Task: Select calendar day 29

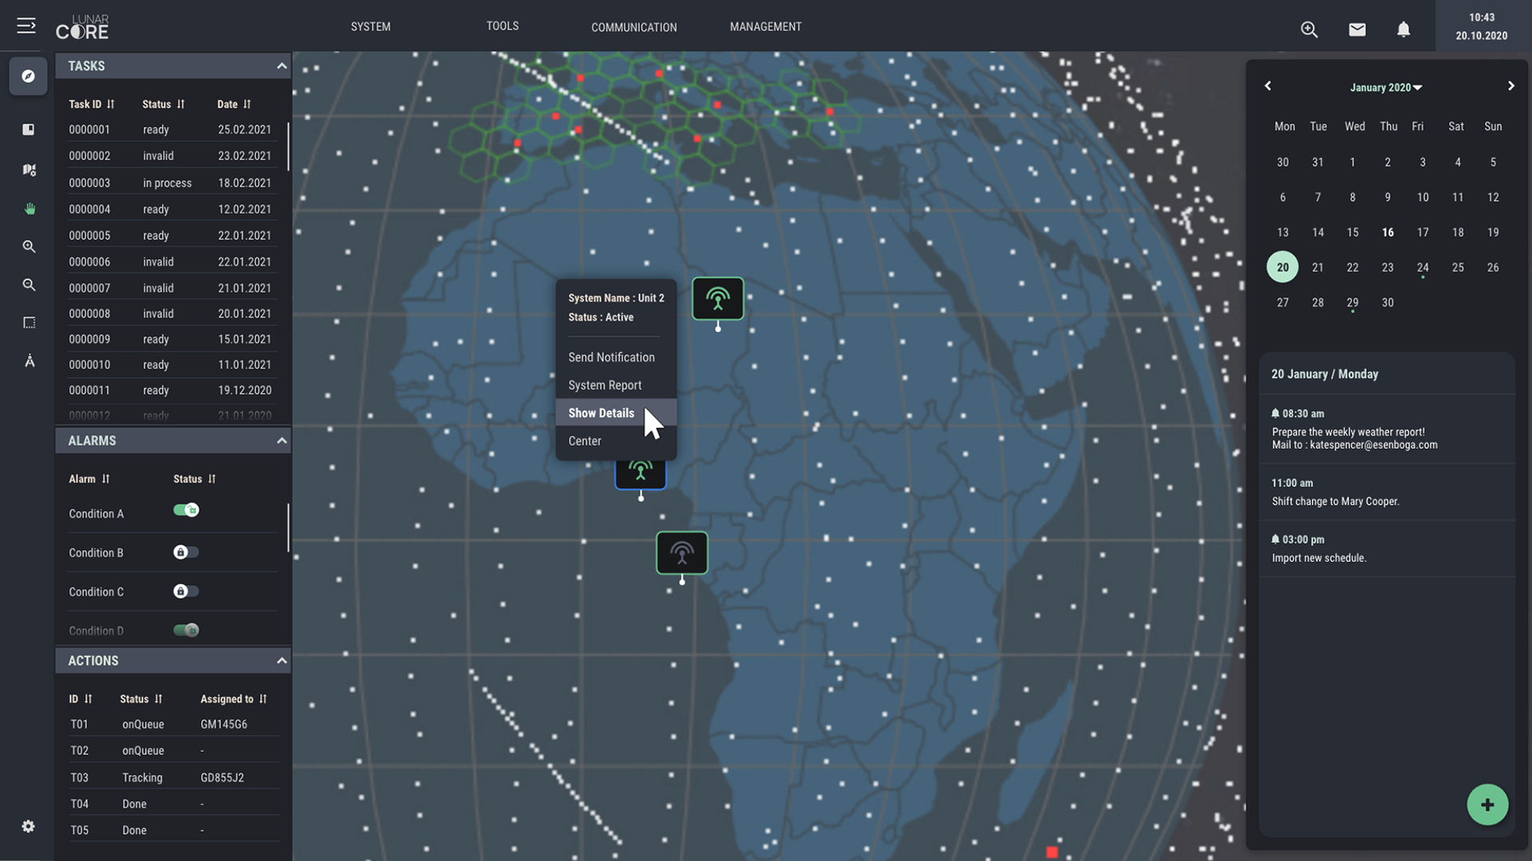Action: (1352, 303)
